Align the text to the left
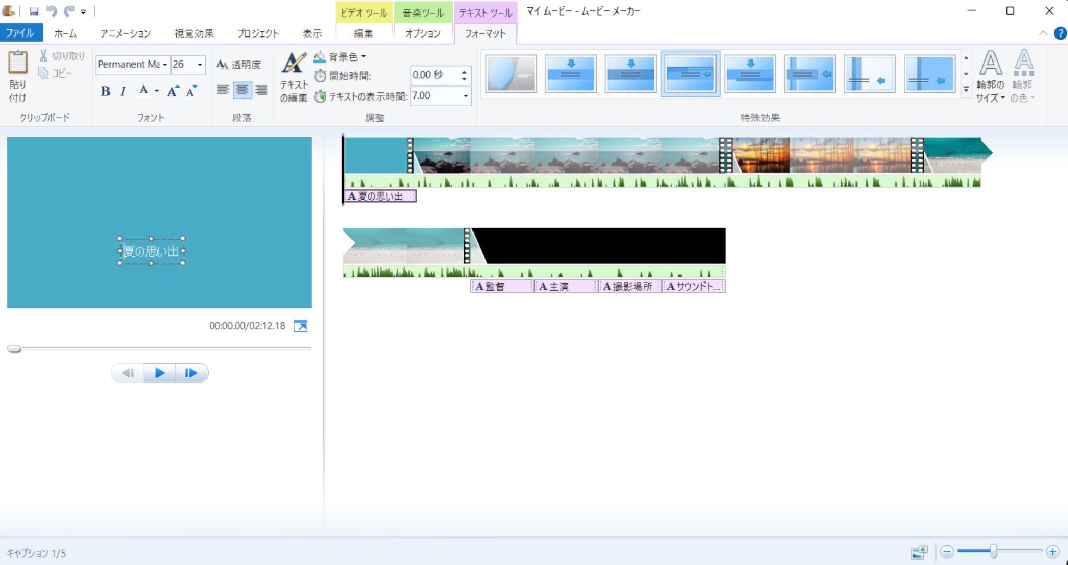The height and width of the screenshot is (565, 1068). (223, 90)
